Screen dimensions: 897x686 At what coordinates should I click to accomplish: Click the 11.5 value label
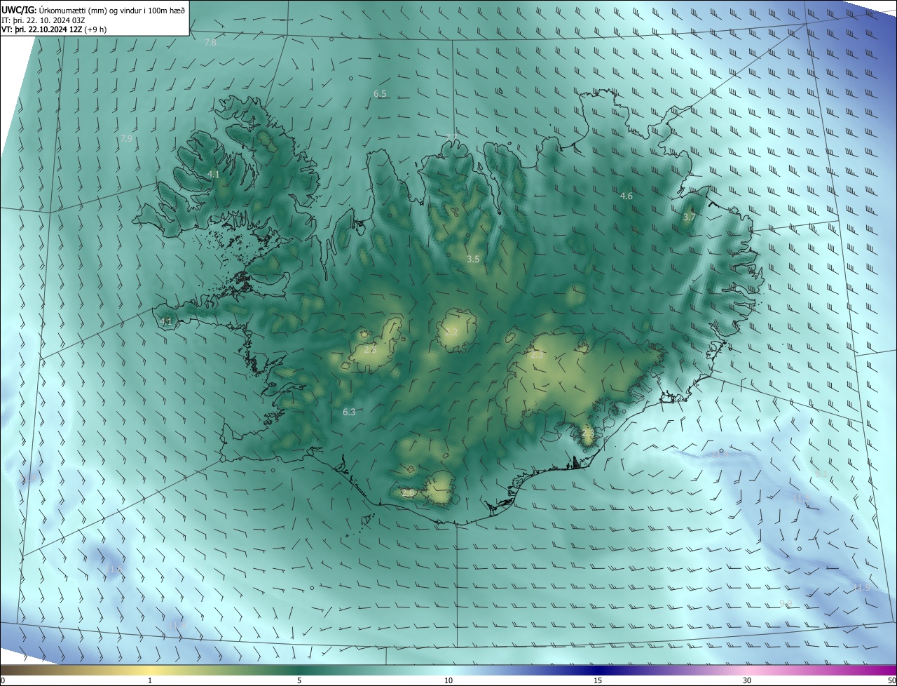802,498
